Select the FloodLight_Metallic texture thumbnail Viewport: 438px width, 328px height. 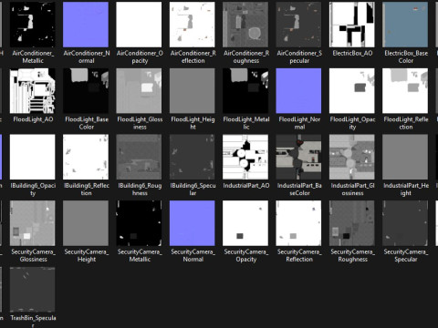[245, 91]
